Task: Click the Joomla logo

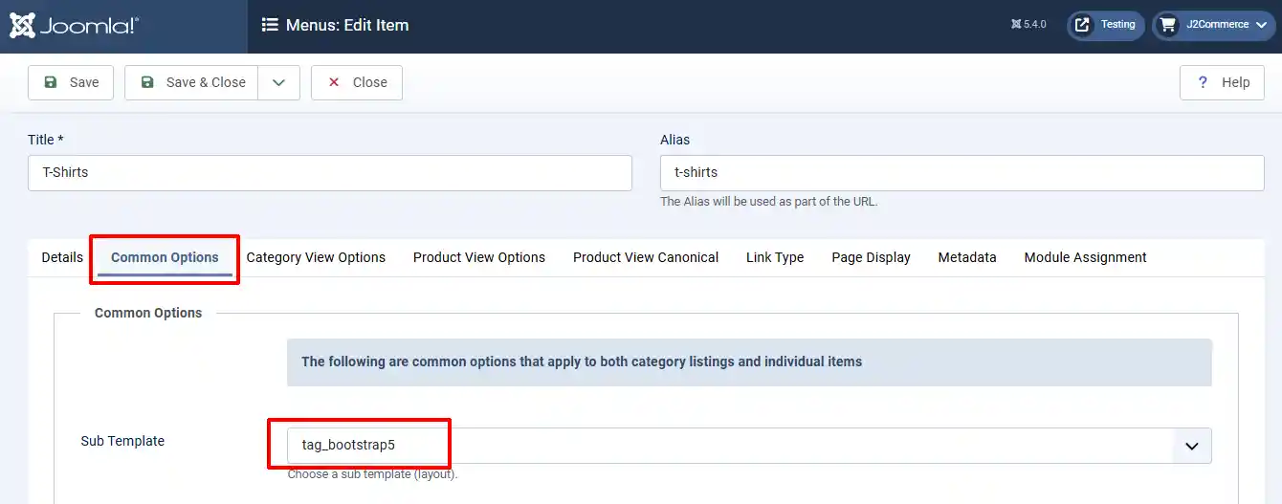Action: pos(74,26)
